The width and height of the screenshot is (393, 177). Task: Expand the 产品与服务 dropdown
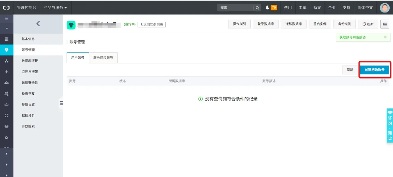(x=55, y=8)
